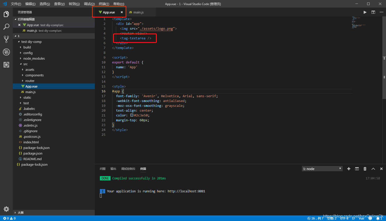The image size is (386, 221).
Task: Close the terminal panel
Action: click(381, 169)
